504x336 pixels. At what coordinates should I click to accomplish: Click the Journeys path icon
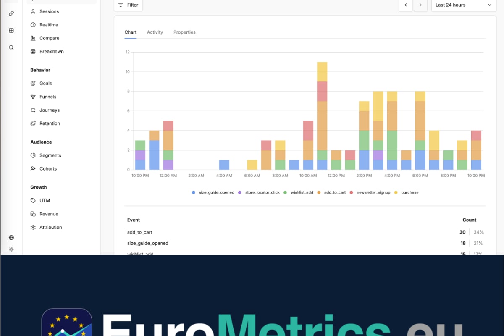point(33,110)
